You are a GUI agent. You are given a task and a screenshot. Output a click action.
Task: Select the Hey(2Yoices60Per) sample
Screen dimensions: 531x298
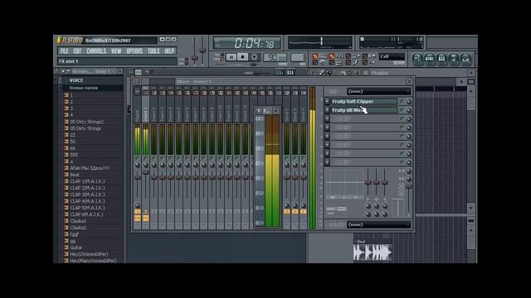click(x=89, y=254)
